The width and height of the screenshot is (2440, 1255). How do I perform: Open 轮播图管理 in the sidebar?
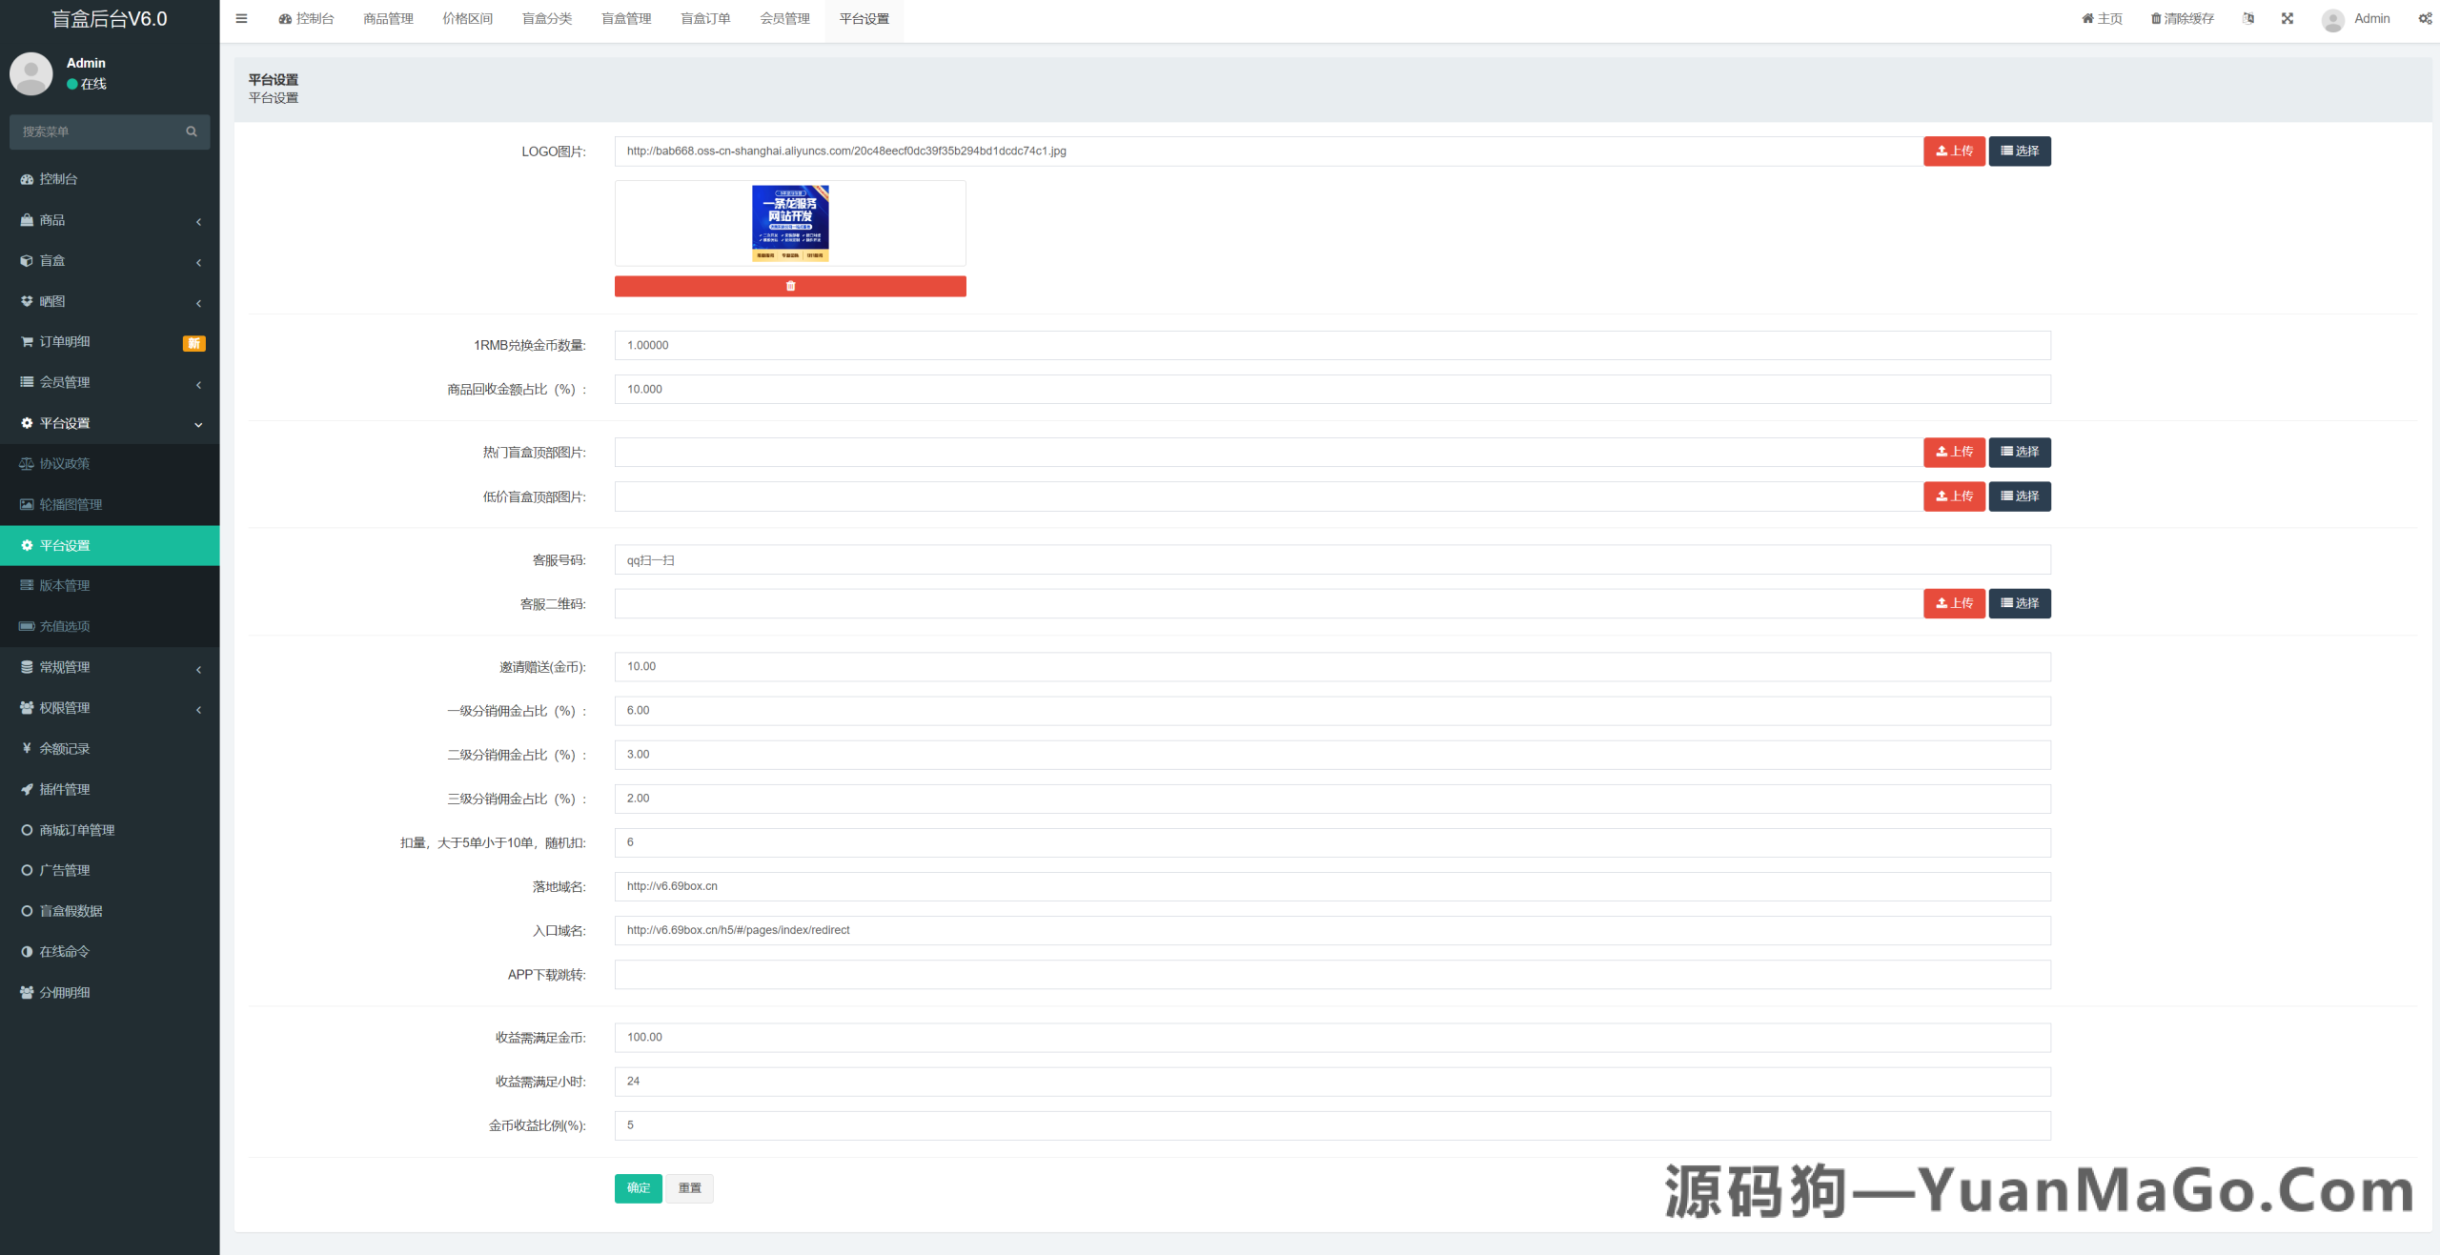(x=71, y=504)
